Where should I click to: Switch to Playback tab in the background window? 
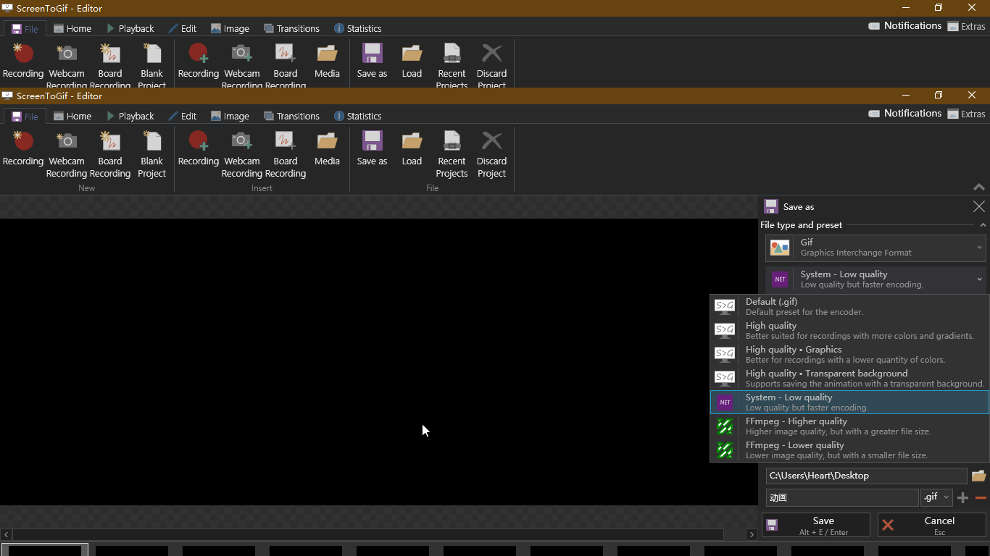(x=130, y=28)
